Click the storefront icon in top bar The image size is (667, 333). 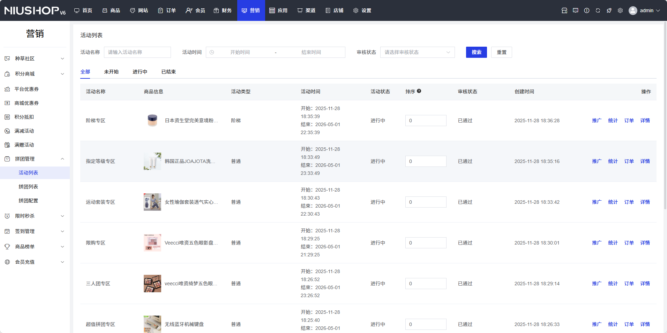pos(564,10)
